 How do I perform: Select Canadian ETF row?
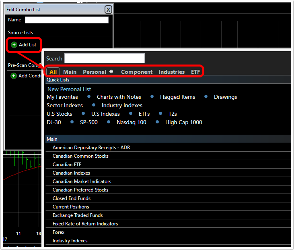click(168, 165)
